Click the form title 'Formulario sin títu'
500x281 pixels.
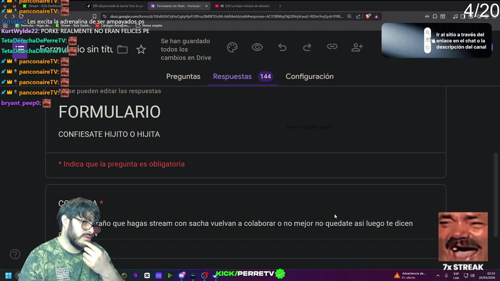coord(76,50)
